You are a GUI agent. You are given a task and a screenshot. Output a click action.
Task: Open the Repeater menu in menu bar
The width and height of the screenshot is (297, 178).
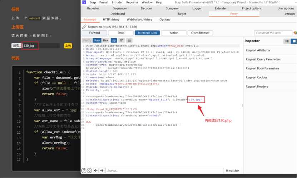coord(132,2)
